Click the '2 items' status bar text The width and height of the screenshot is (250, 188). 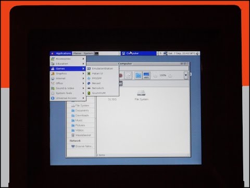pyautogui.click(x=101, y=155)
